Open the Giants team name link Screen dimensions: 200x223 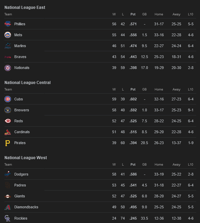pyautogui.click(x=19, y=196)
